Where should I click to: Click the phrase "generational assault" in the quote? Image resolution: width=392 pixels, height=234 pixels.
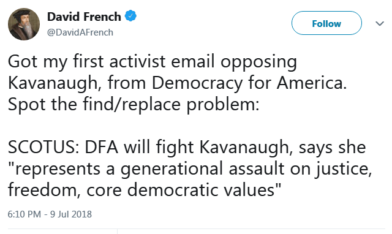[x=203, y=168]
